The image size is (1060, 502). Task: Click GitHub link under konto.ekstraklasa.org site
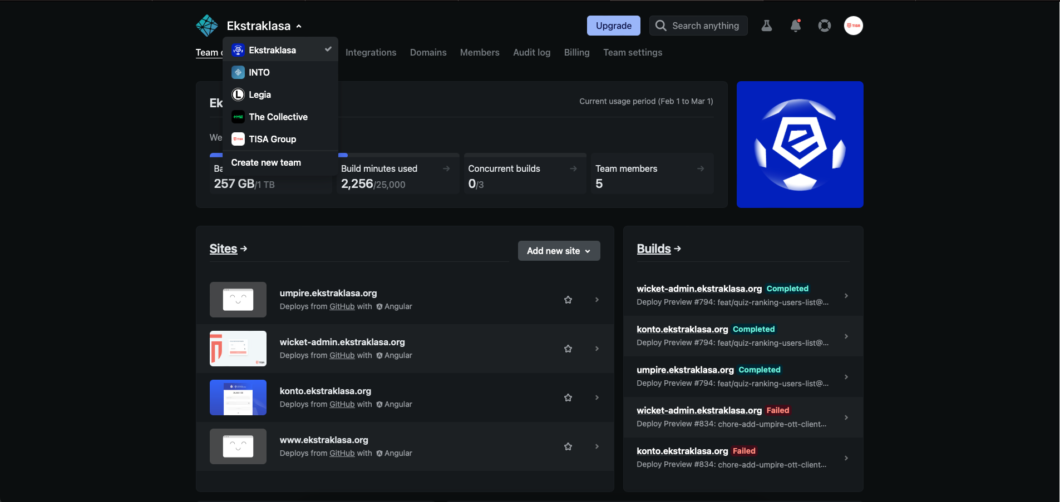[342, 404]
